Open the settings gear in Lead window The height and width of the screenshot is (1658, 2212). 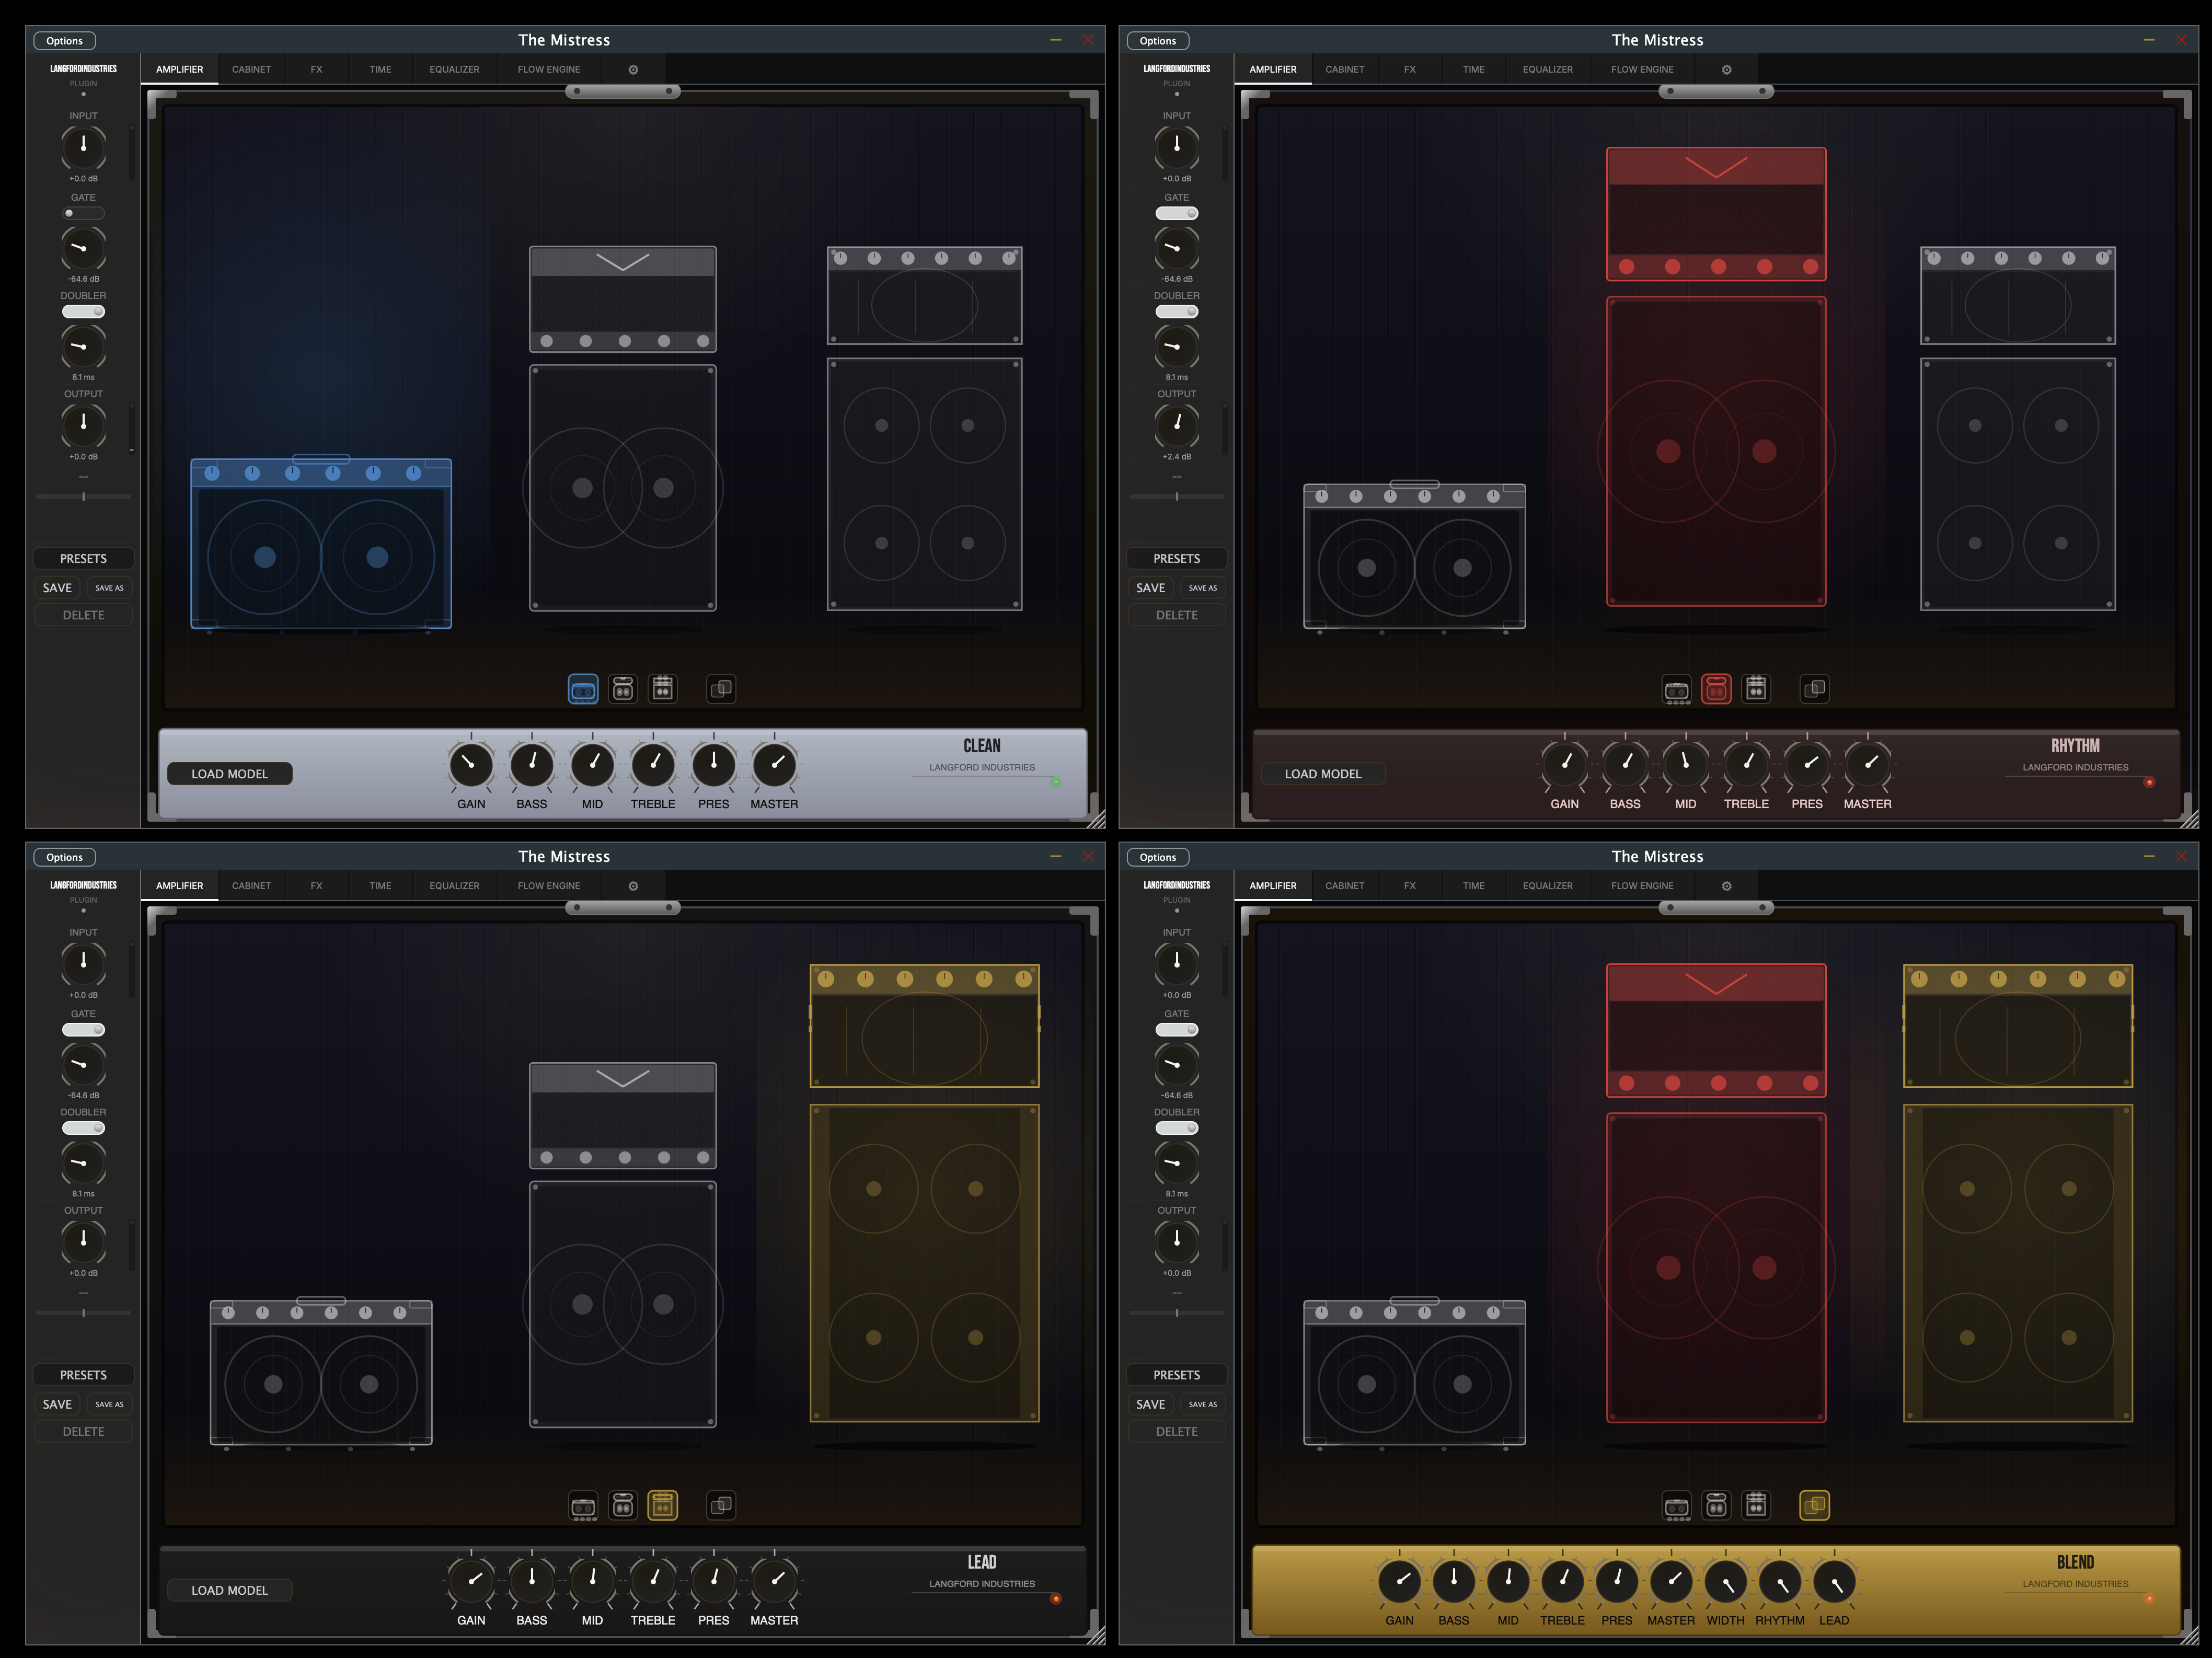pos(633,886)
